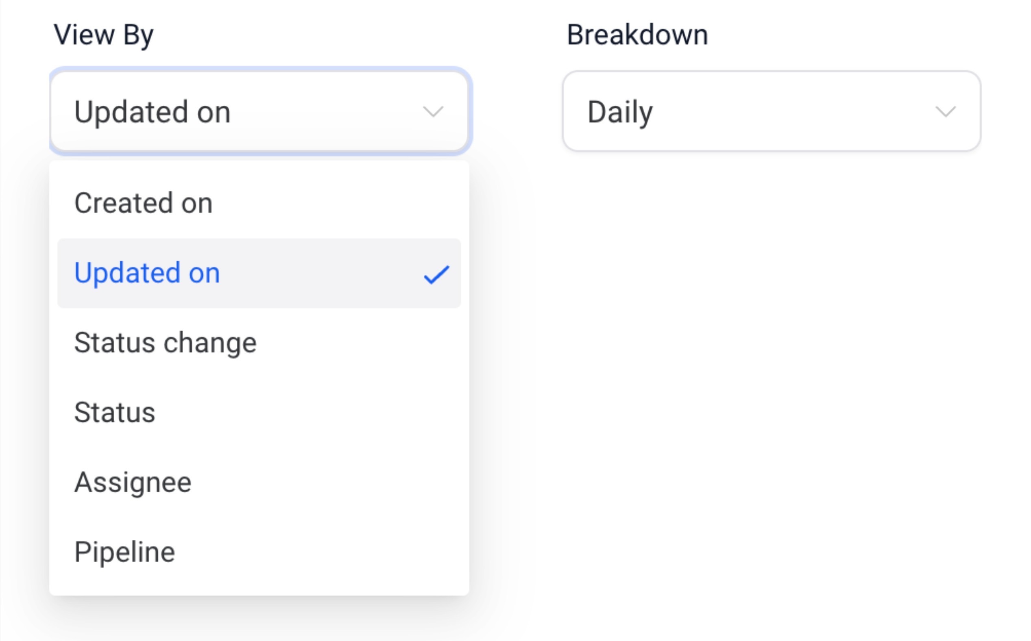
Task: Open the Breakdown dropdown
Action: 771,111
